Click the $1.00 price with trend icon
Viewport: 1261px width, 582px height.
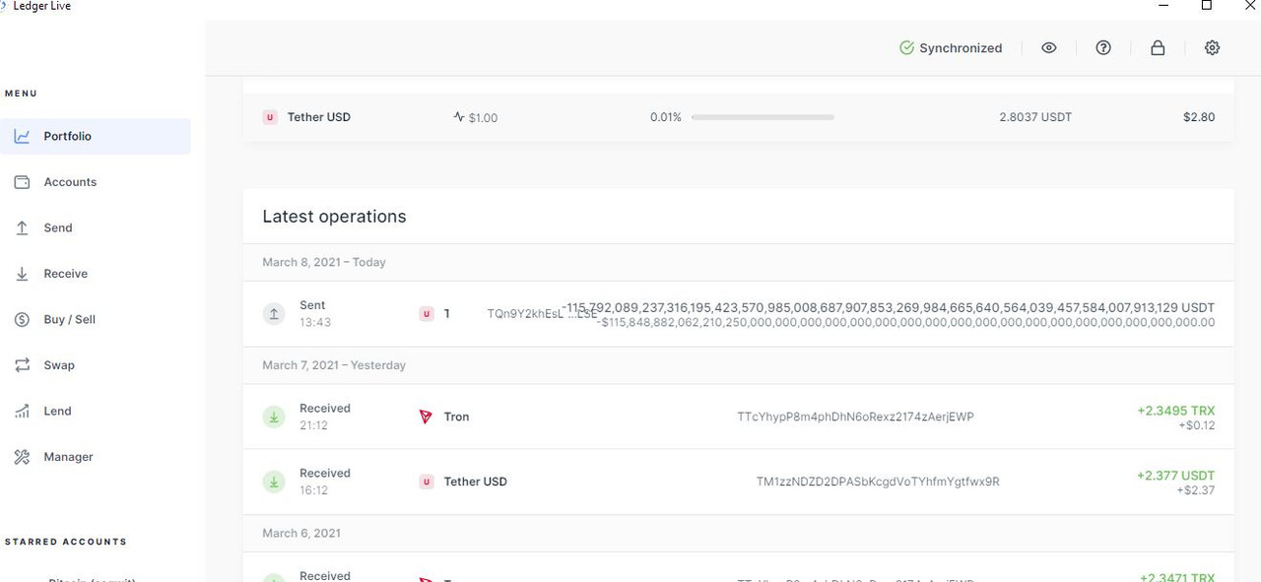coord(475,117)
